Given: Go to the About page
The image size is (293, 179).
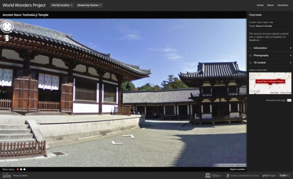Looking at the screenshot, I should 270,5.
